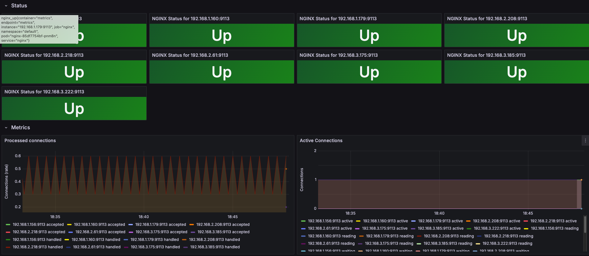Open color swatch for 192.168.3.222:9113 reading
The image size is (589, 256).
478,243
